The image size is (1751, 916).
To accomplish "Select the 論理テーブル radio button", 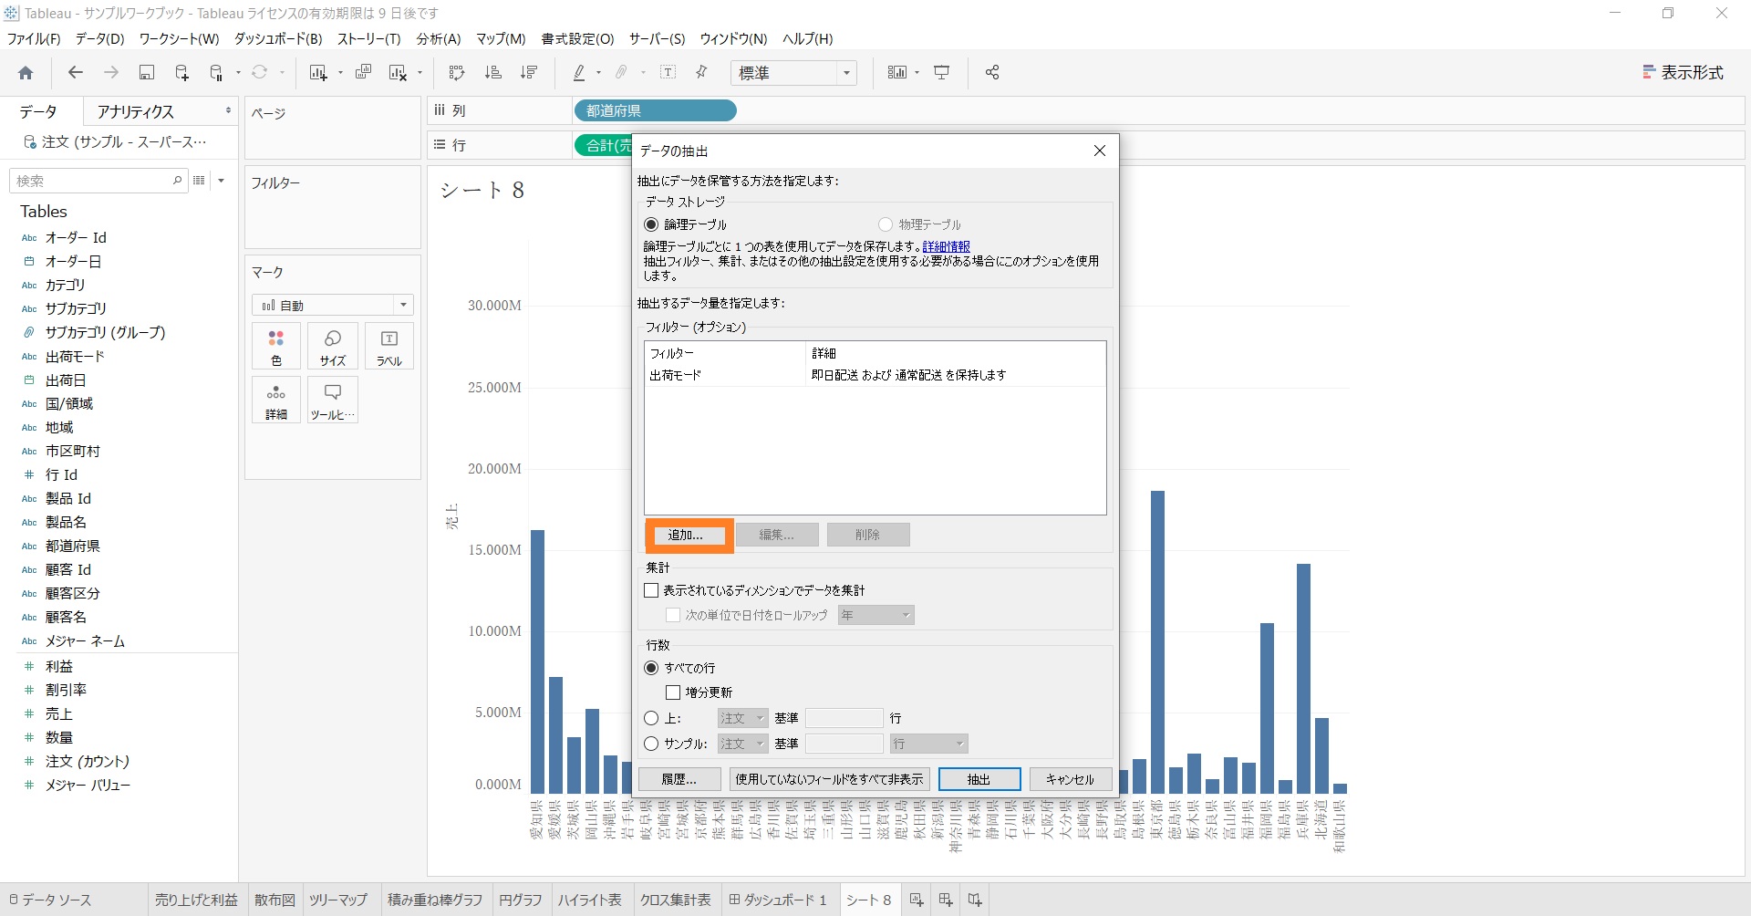I will (651, 224).
